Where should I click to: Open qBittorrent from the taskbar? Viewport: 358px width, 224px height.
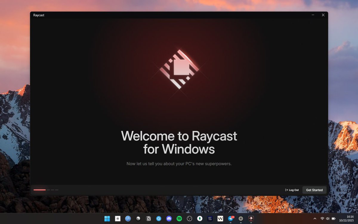(128, 219)
